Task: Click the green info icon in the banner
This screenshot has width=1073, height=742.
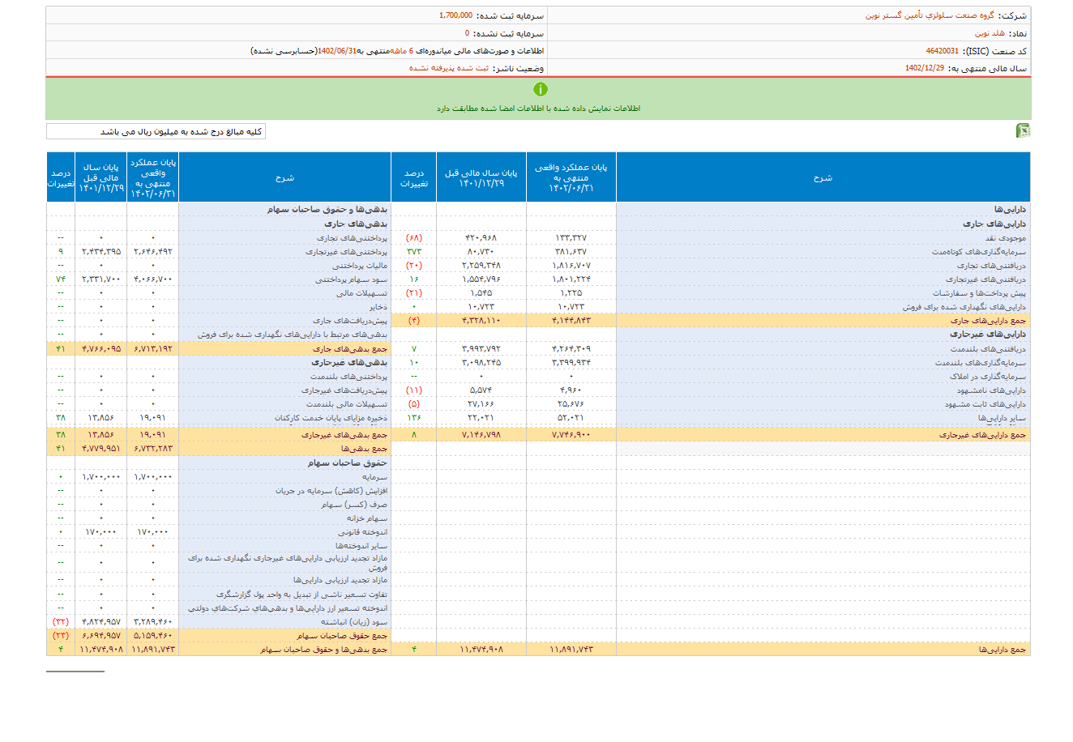Action: point(541,89)
